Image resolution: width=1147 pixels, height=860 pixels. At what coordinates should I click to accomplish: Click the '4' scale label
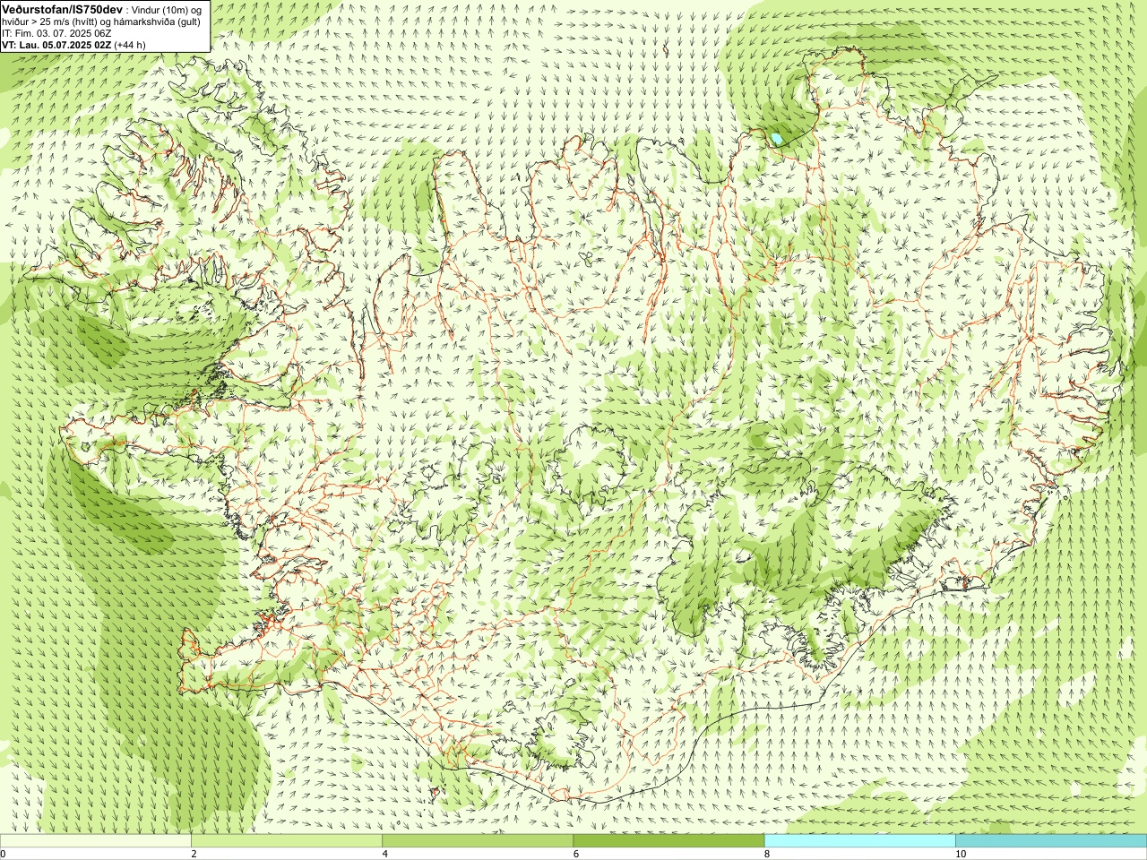click(385, 854)
